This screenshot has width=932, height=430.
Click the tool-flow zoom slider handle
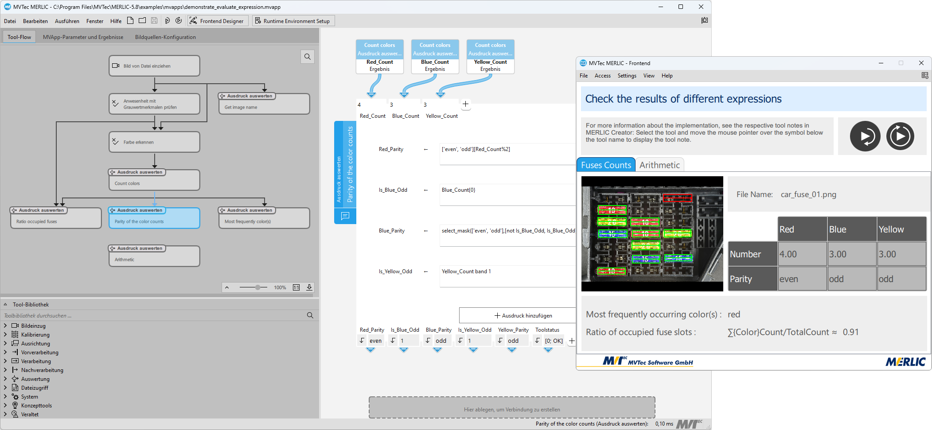[258, 287]
